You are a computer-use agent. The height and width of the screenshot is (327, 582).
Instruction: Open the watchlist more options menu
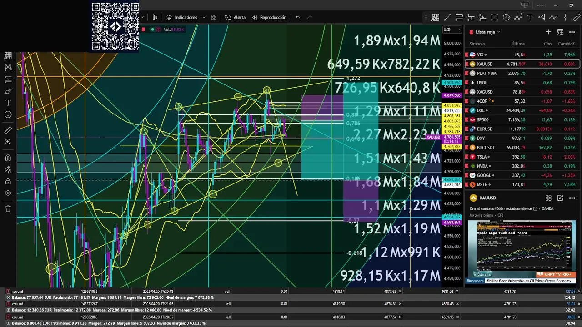coord(572,32)
